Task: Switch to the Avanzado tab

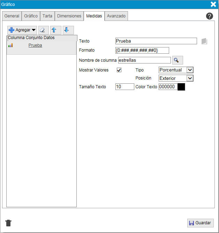Action: (116, 16)
